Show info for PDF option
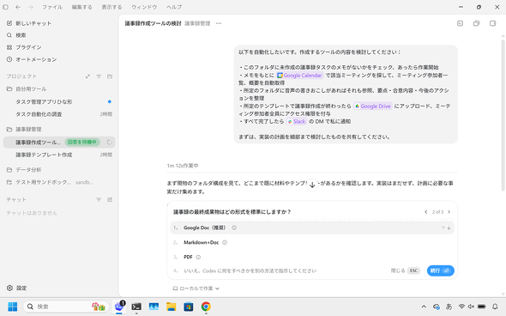Viewport: 506px width, 316px height. [x=198, y=258]
